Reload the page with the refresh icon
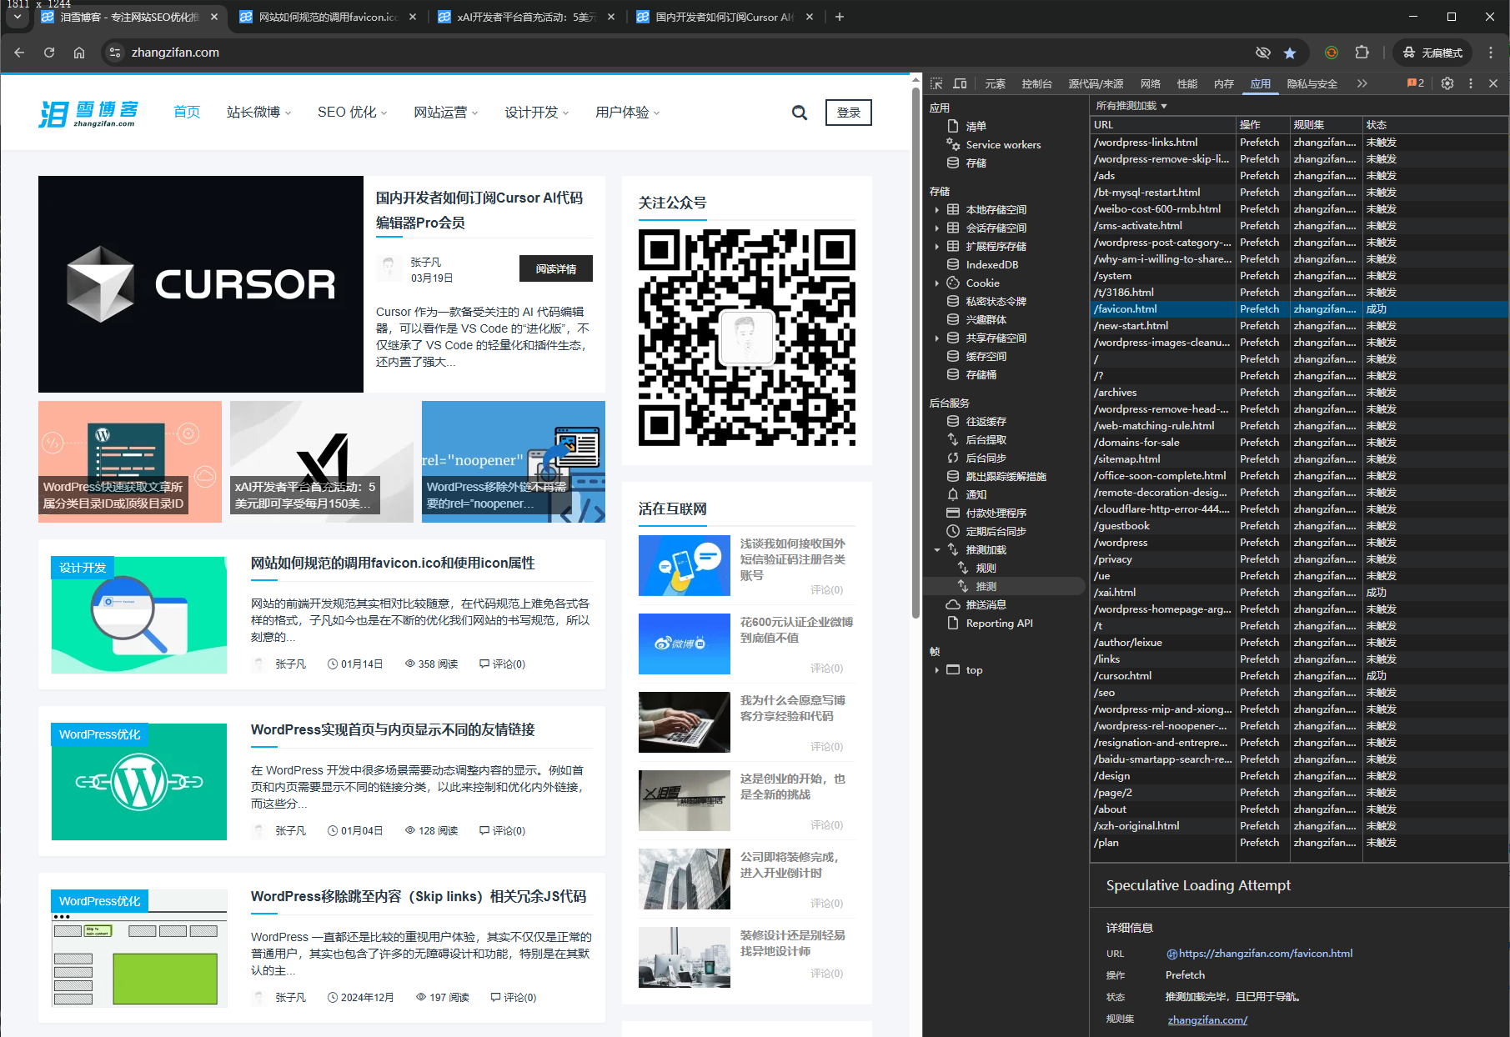1510x1037 pixels. (49, 53)
